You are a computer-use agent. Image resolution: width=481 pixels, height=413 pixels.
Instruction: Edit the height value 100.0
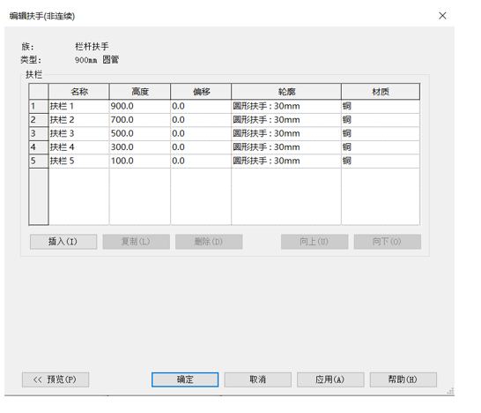[140, 161]
